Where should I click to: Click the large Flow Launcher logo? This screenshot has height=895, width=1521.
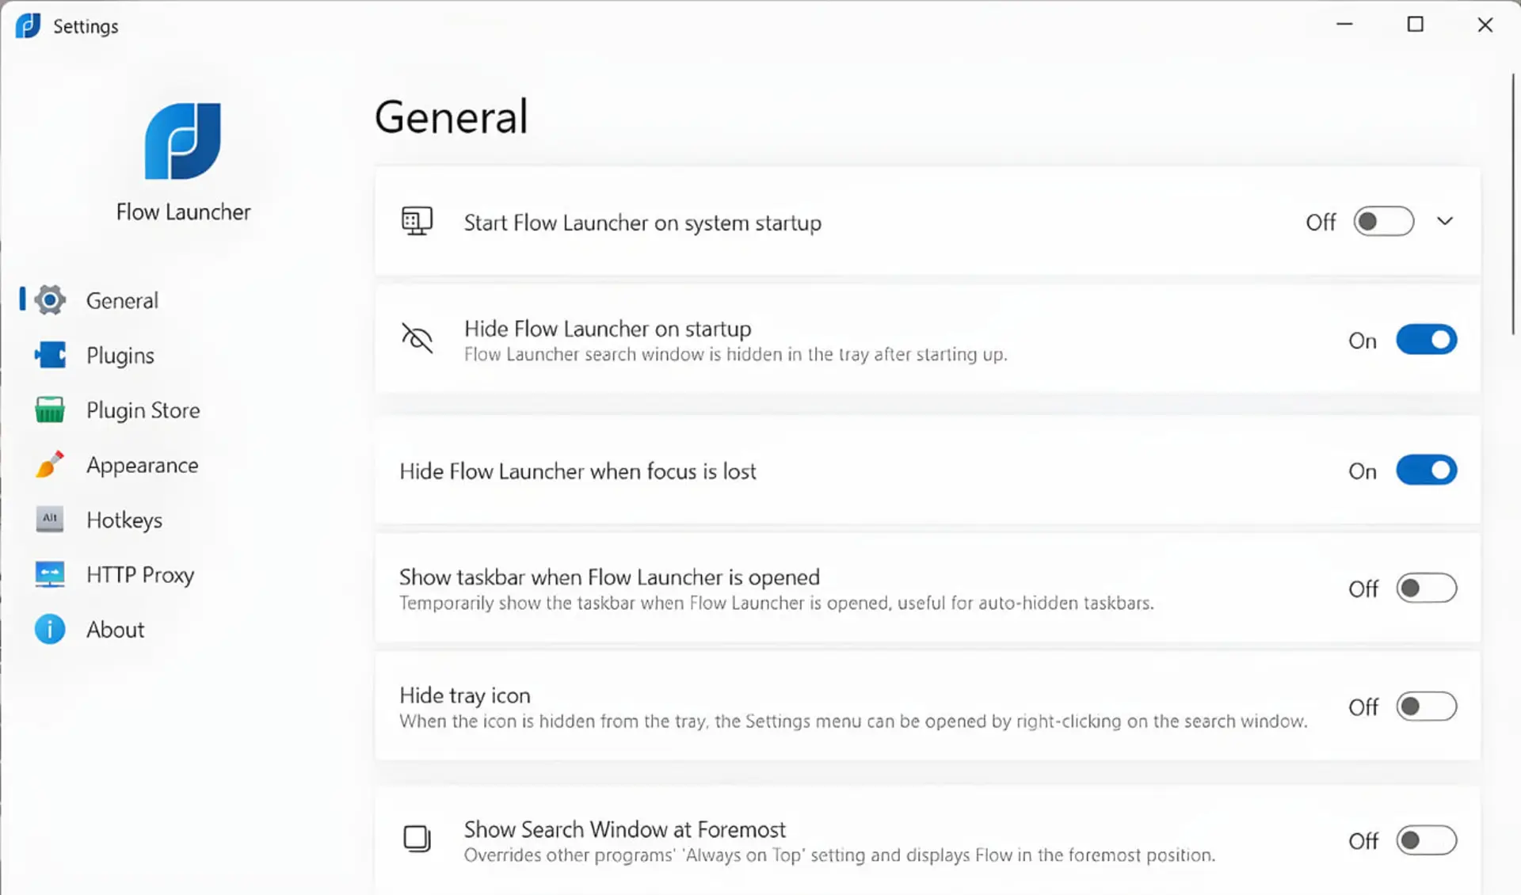coord(183,141)
